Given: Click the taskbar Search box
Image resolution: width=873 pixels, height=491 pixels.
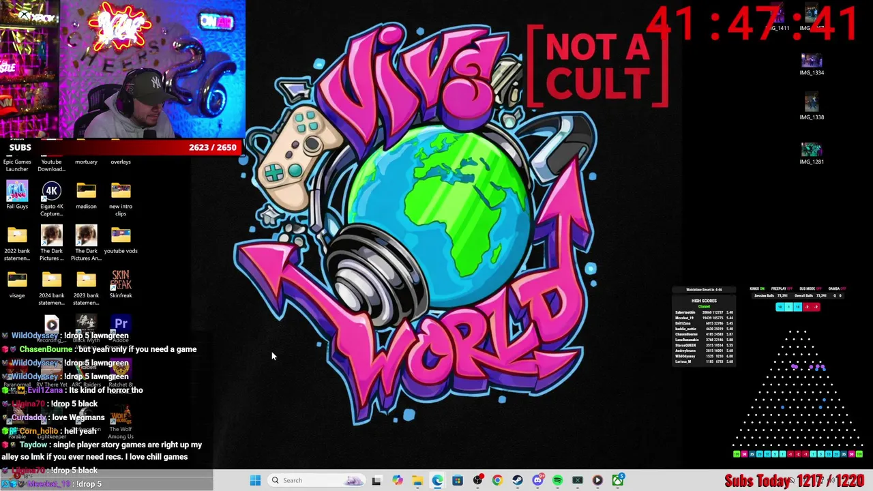Looking at the screenshot, I should (x=317, y=480).
